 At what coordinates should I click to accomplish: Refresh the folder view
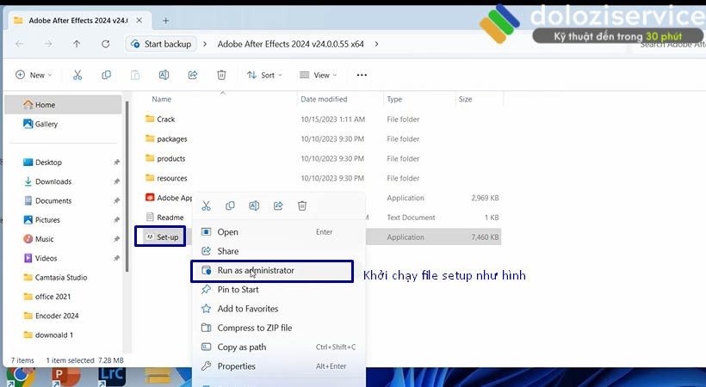click(106, 44)
